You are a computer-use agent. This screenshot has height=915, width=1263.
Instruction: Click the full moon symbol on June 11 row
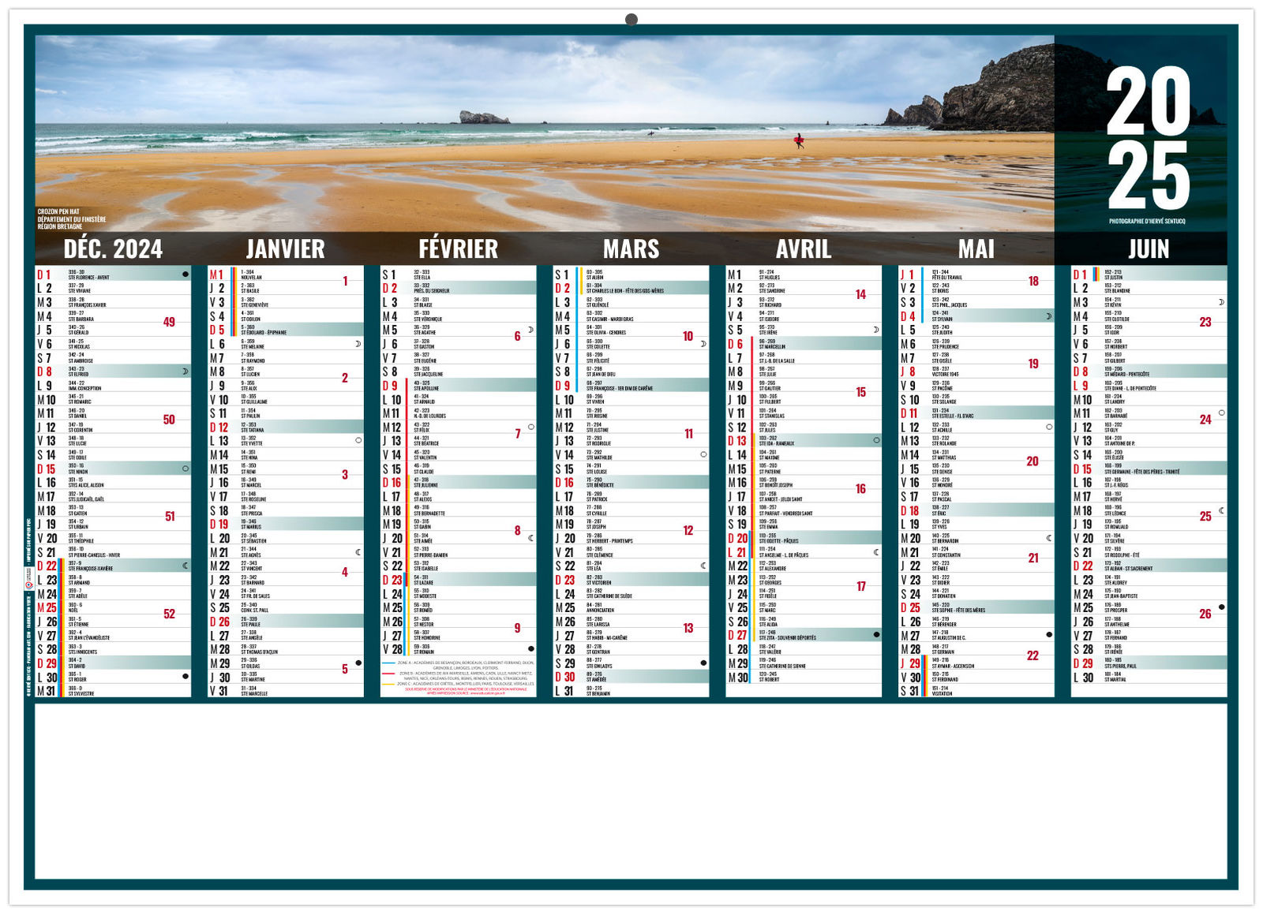[x=1221, y=413]
